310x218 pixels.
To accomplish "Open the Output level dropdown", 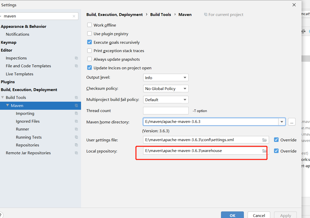I will click(x=166, y=78).
